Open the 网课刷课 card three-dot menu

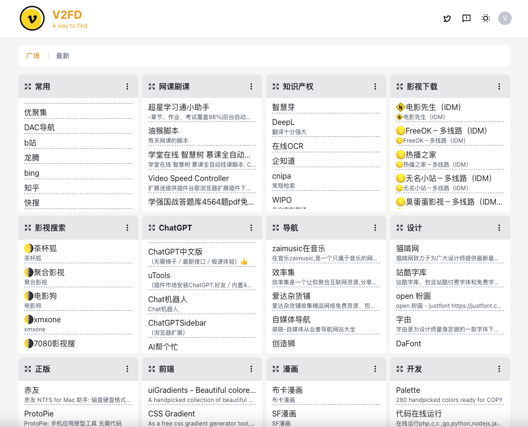pyautogui.click(x=251, y=86)
